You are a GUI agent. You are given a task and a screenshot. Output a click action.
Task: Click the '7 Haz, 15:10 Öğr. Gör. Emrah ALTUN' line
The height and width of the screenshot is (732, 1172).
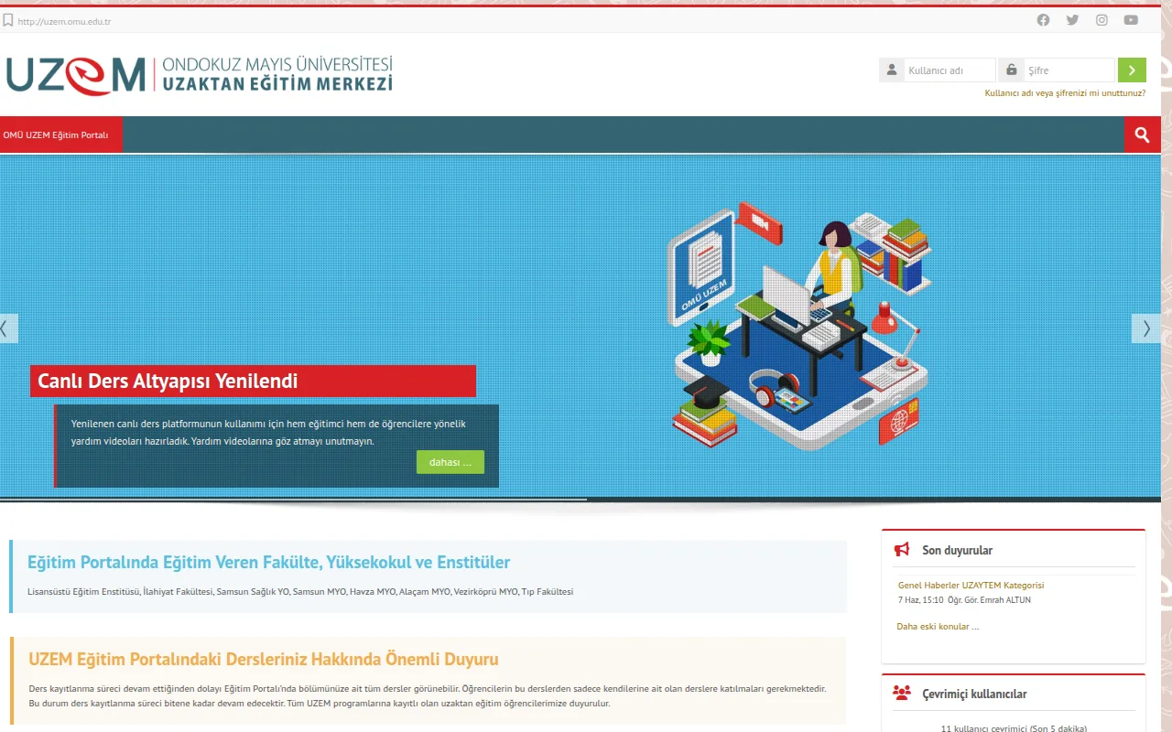click(964, 600)
